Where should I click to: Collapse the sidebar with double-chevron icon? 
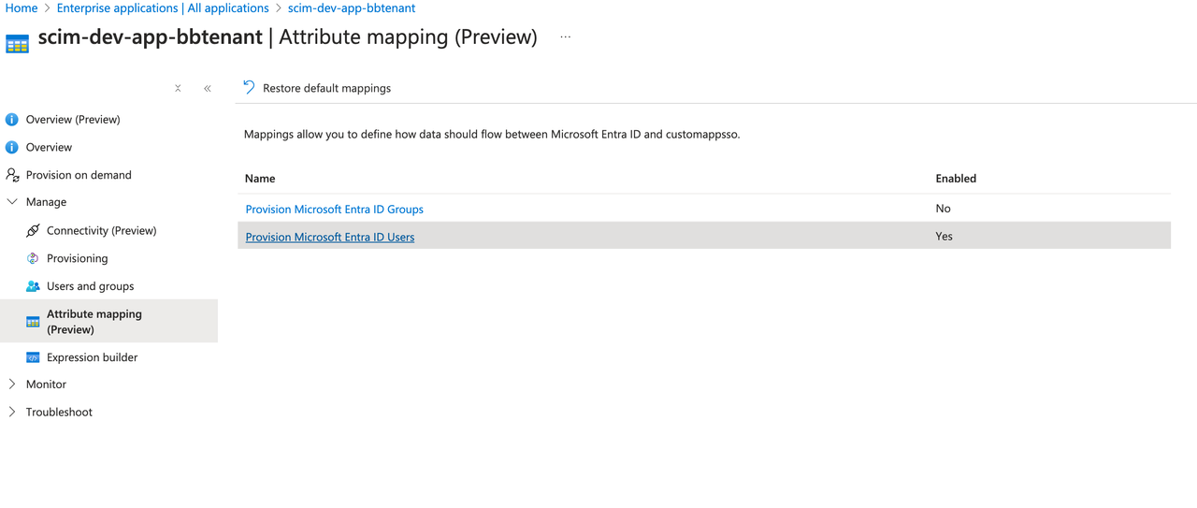coord(208,89)
